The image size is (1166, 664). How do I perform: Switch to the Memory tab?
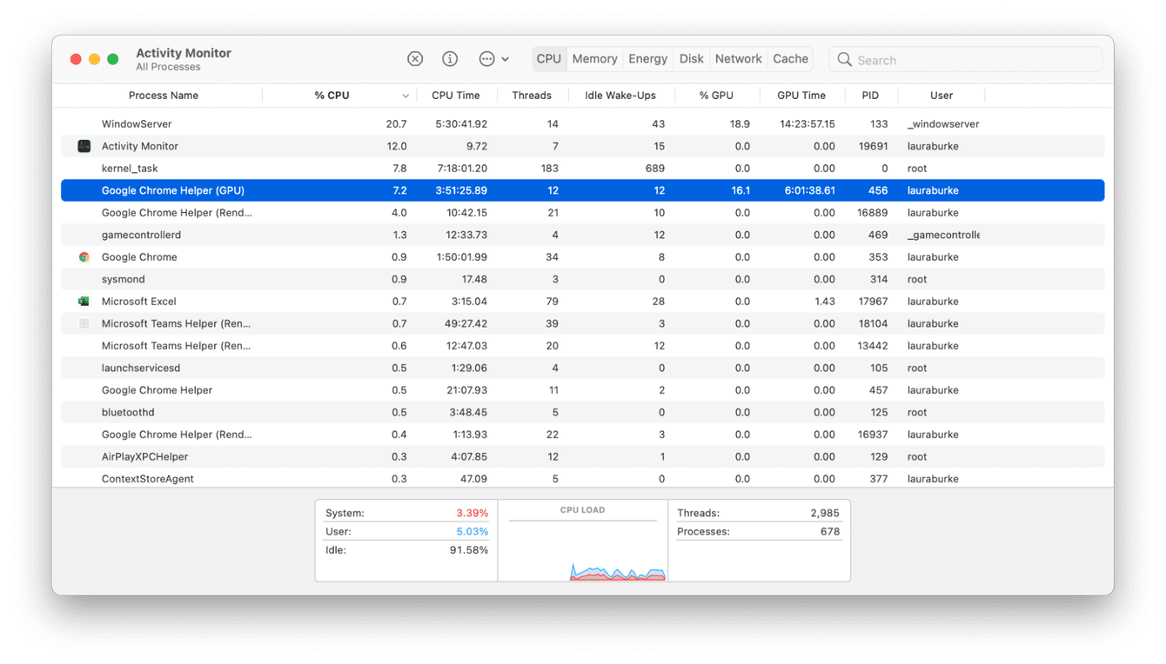(x=594, y=58)
